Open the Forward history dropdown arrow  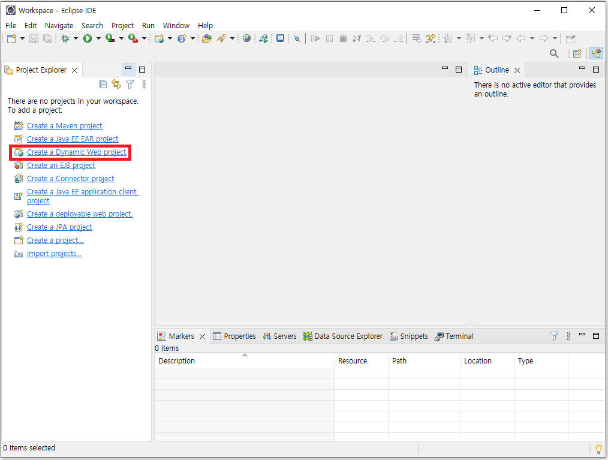tap(555, 38)
